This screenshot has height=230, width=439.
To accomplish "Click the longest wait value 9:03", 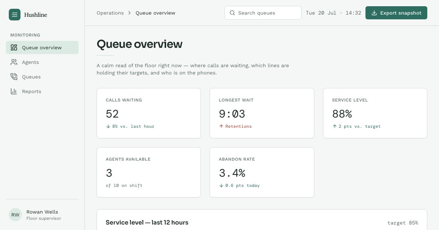I will (232, 114).
